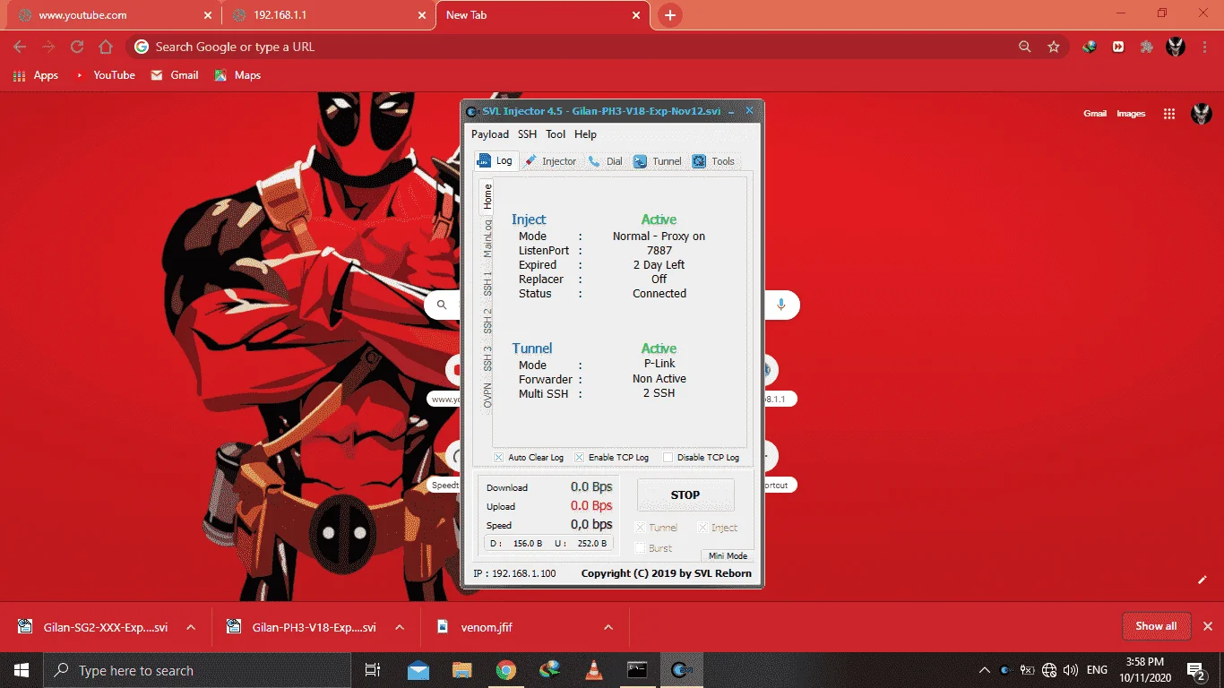Viewport: 1224px width, 688px height.
Task: Click the Gmail link on the New Tab page
Action: point(1095,114)
